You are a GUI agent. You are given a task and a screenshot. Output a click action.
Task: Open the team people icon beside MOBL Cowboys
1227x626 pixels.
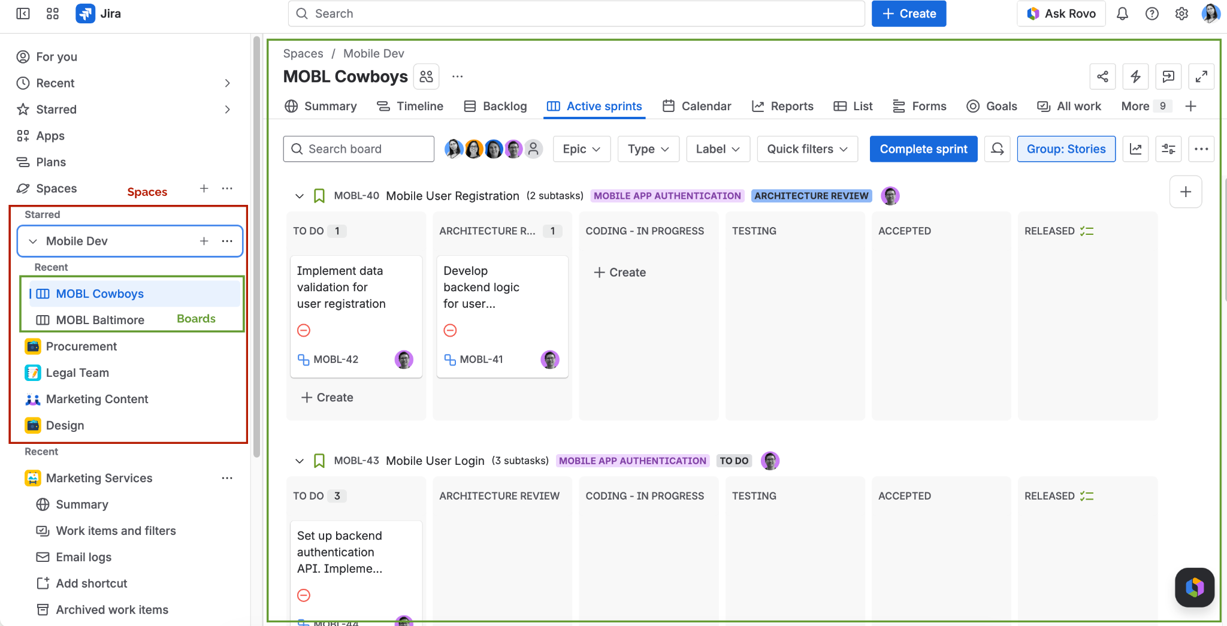tap(426, 77)
